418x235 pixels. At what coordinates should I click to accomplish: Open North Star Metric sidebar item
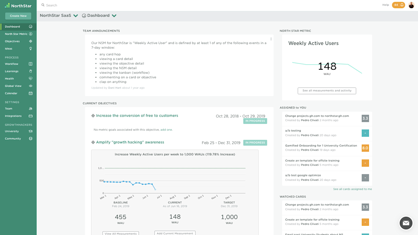coord(19,34)
